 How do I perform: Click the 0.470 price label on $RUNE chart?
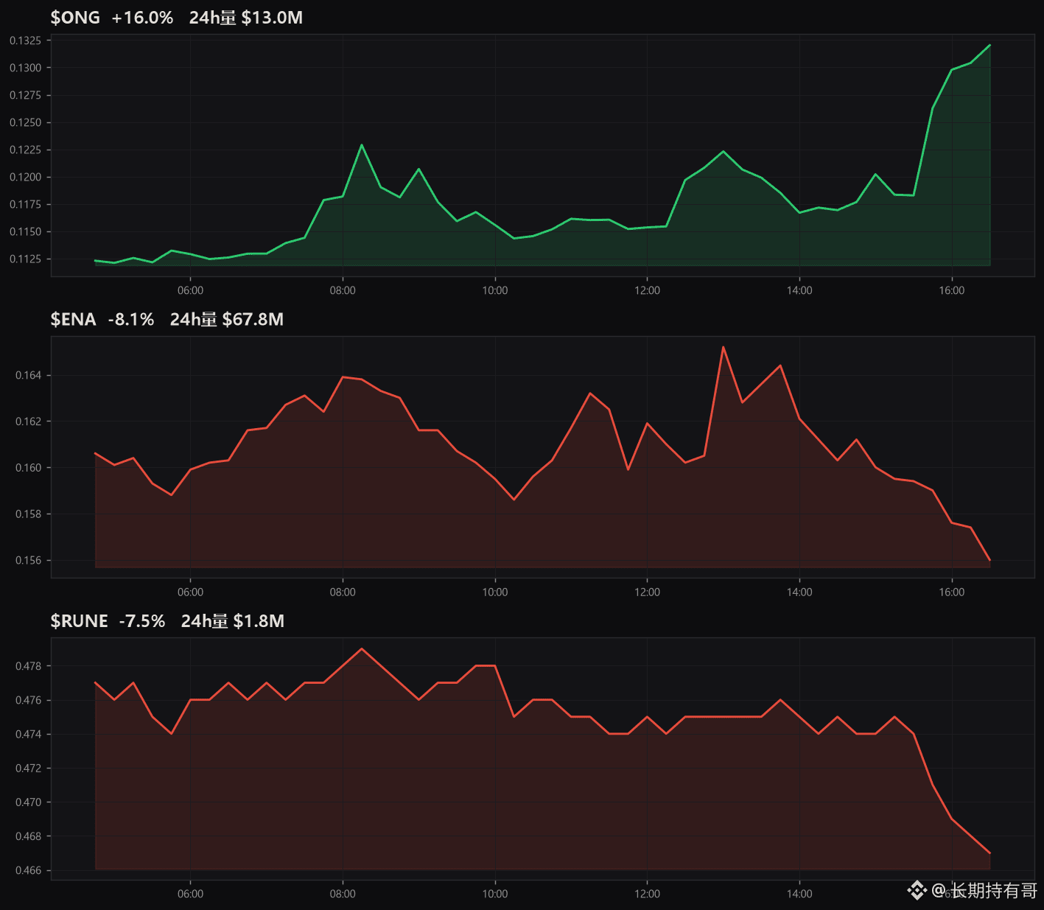[x=29, y=802]
